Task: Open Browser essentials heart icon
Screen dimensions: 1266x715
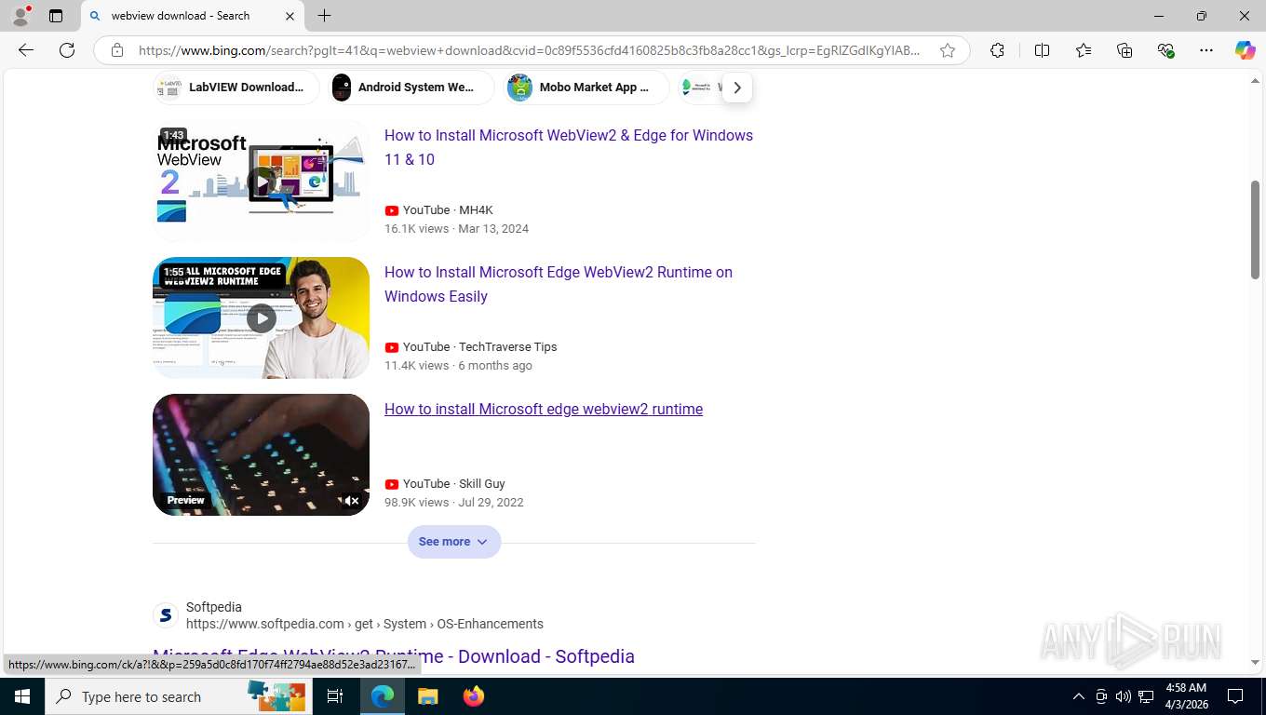Action: (1165, 50)
